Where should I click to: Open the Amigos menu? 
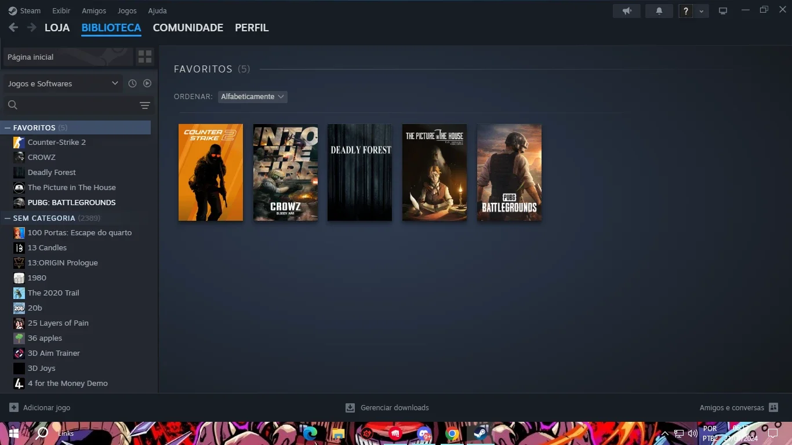[x=94, y=10]
